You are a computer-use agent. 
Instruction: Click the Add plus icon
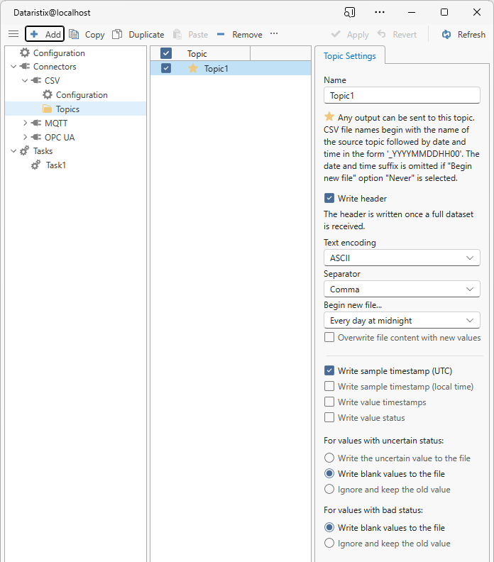tap(34, 34)
